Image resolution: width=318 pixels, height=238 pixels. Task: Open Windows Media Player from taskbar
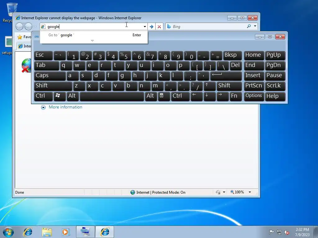(x=66, y=232)
